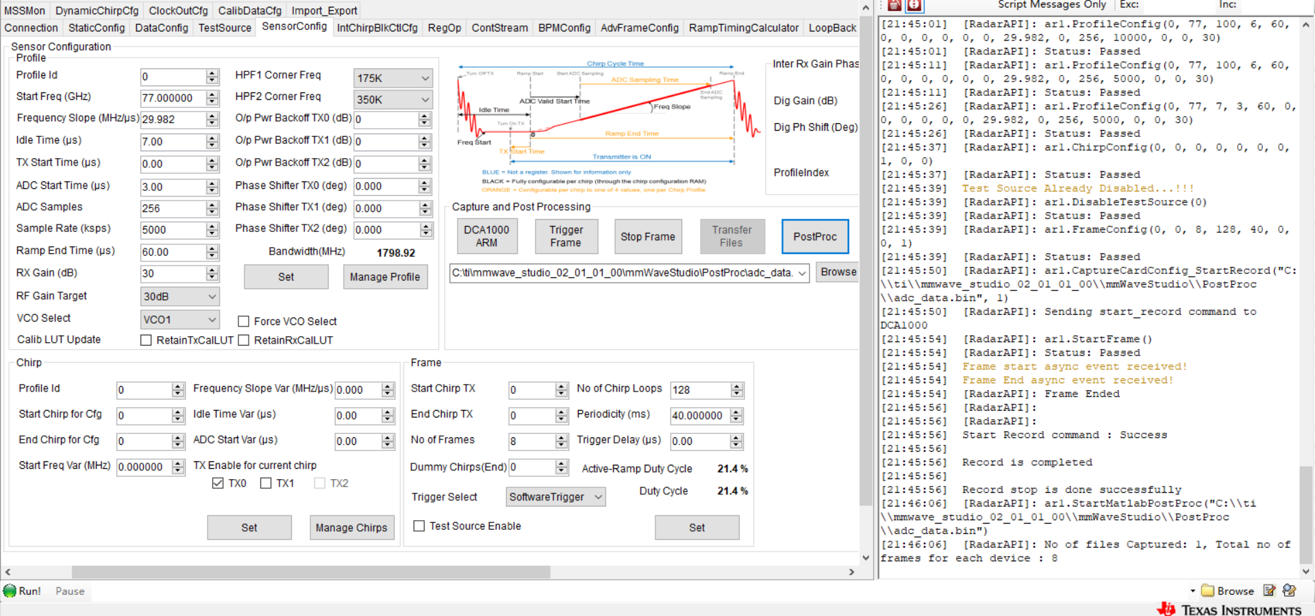Click the magnifier-and-pencil script icon
This screenshot has width=1315, height=616.
(x=1289, y=590)
